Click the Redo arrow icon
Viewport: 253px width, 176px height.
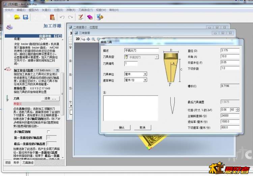click(x=71, y=17)
